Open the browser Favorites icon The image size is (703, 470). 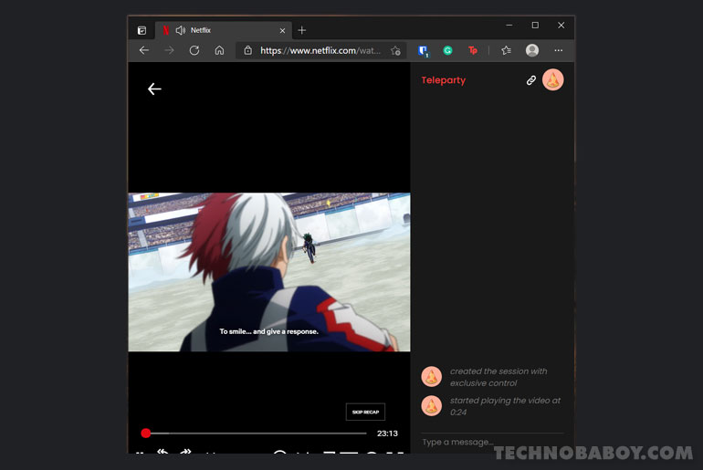click(x=506, y=50)
